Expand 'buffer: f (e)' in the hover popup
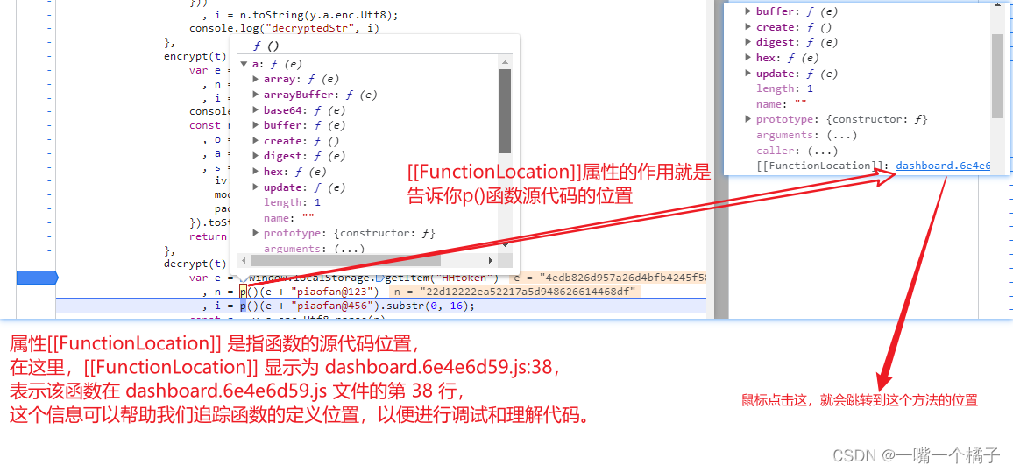The height and width of the screenshot is (472, 1013). tap(256, 126)
